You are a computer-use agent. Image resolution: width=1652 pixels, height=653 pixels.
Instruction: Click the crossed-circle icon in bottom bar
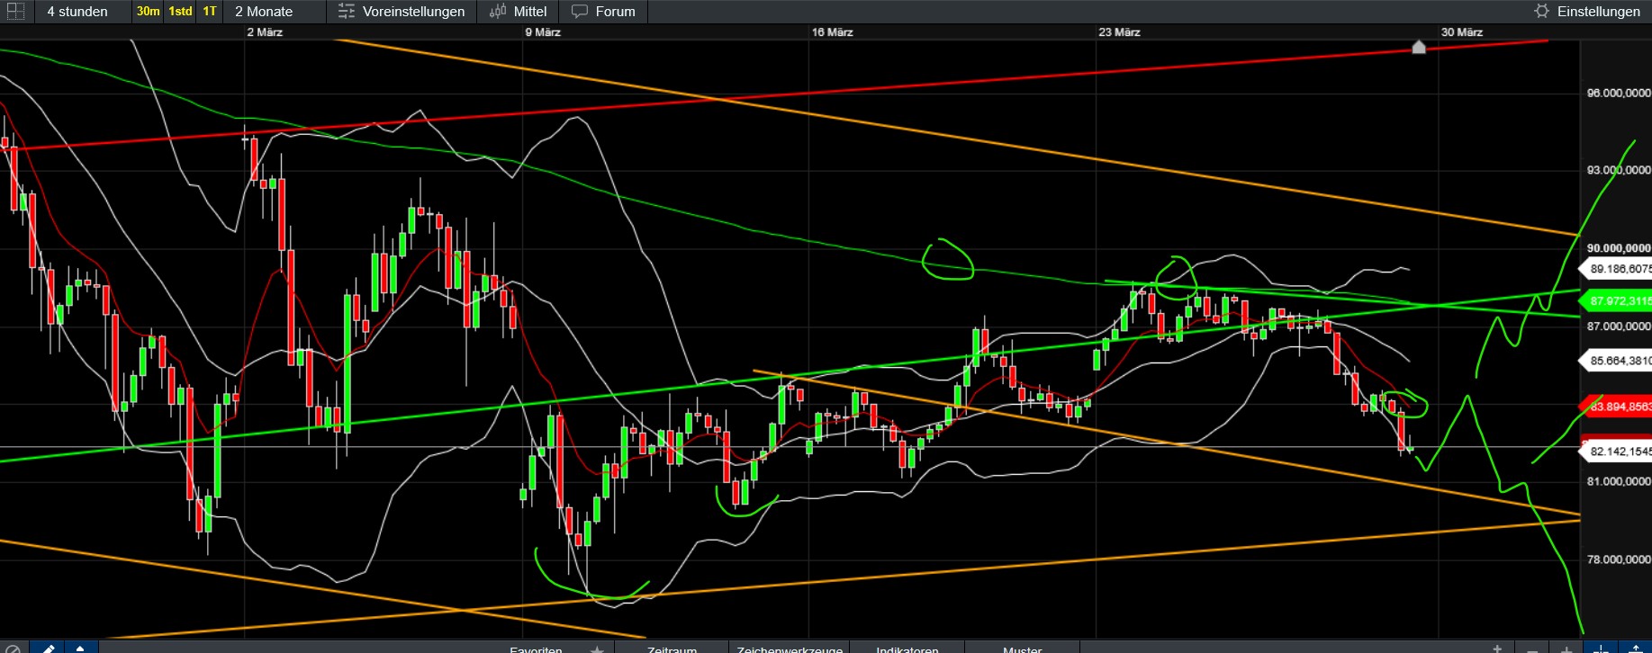13,649
